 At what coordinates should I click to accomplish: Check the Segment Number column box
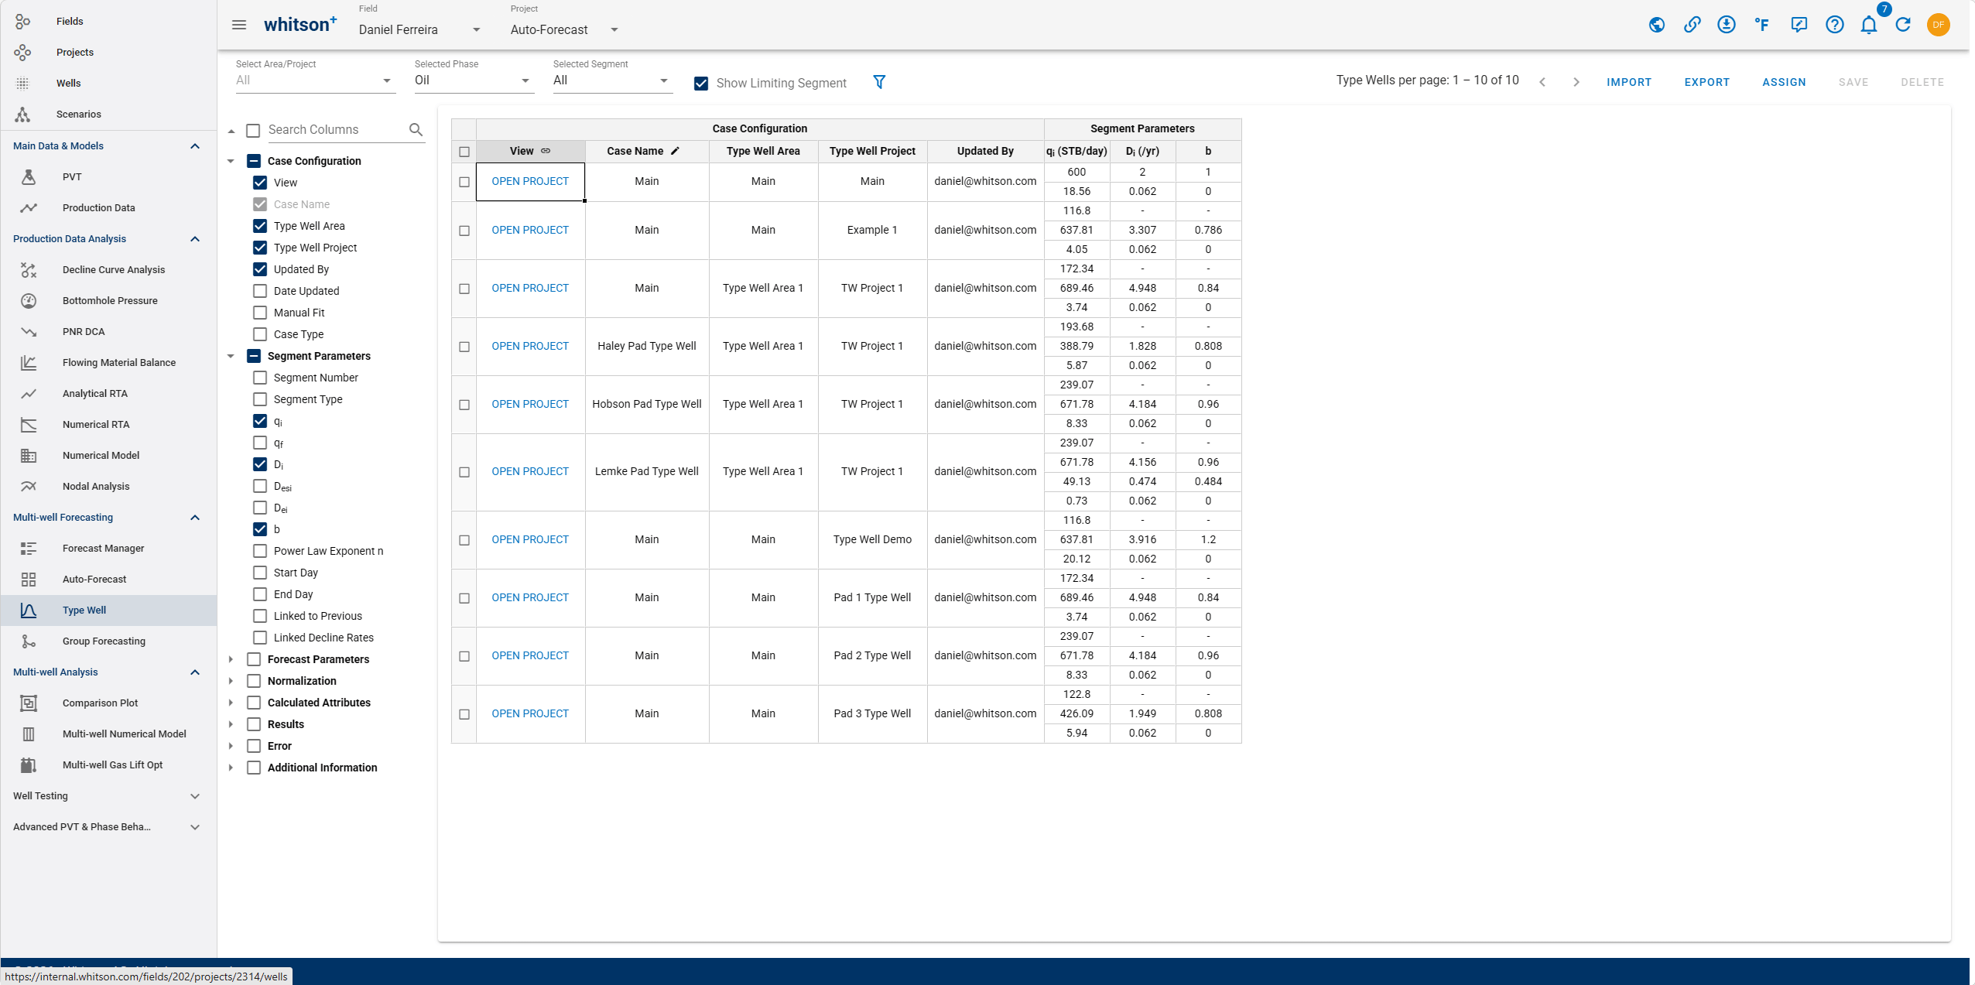260,378
